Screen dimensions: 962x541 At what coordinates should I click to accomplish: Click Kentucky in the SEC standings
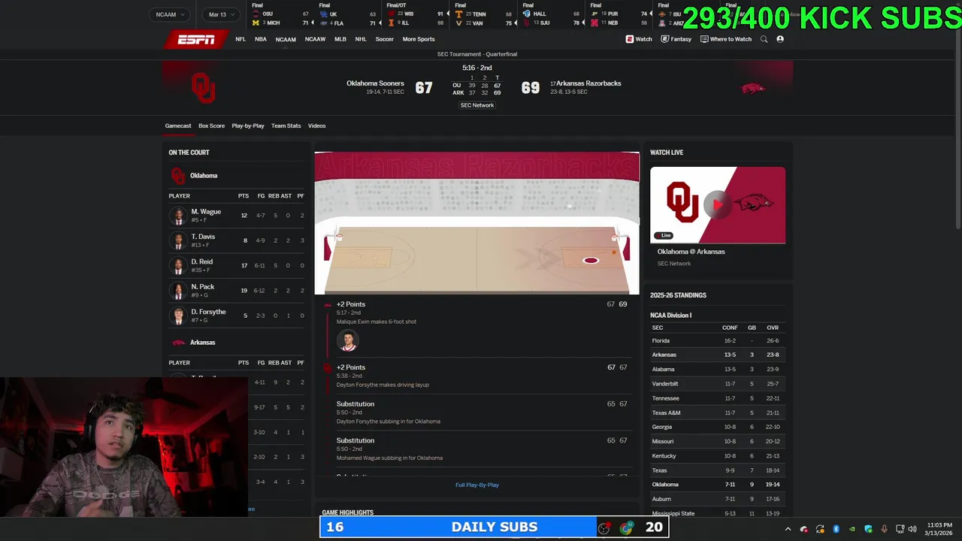click(x=664, y=456)
